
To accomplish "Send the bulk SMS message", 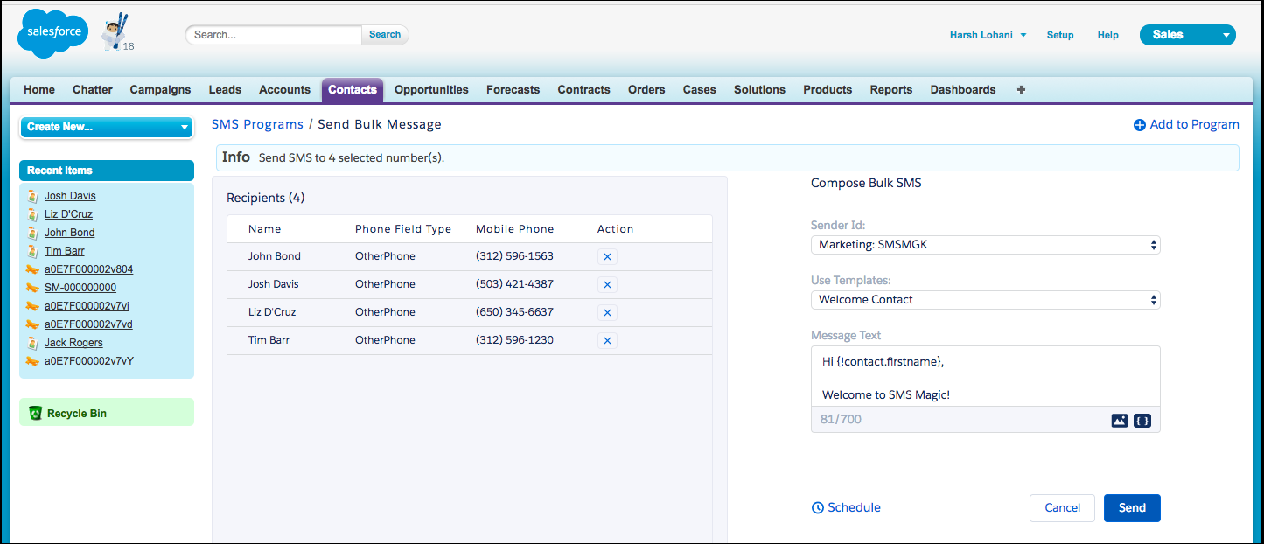I will point(1132,508).
